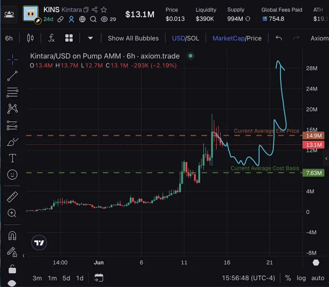Screen dimensions: 329x287
Task: Click the 7.63M cost basis label
Action: [314, 173]
